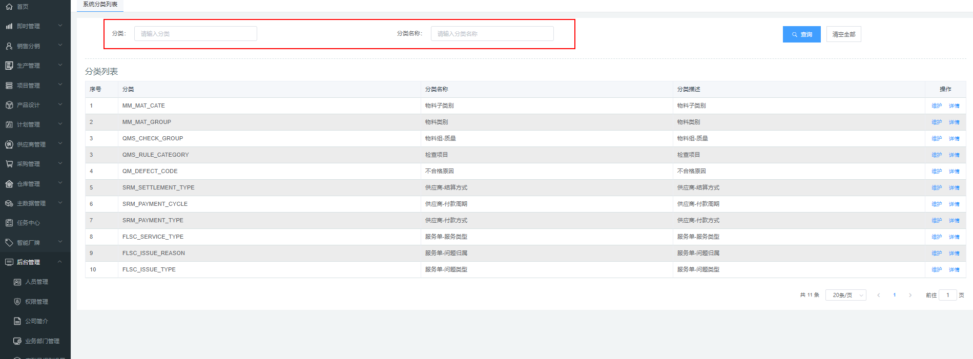Click the 清空全部 button
973x359 pixels.
click(x=843, y=34)
